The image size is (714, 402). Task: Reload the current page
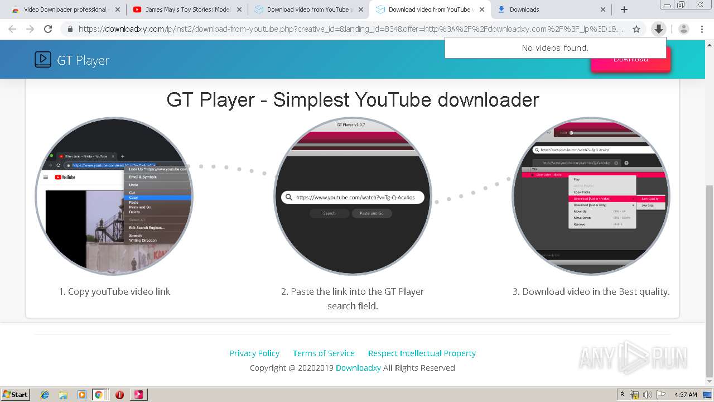pyautogui.click(x=48, y=29)
